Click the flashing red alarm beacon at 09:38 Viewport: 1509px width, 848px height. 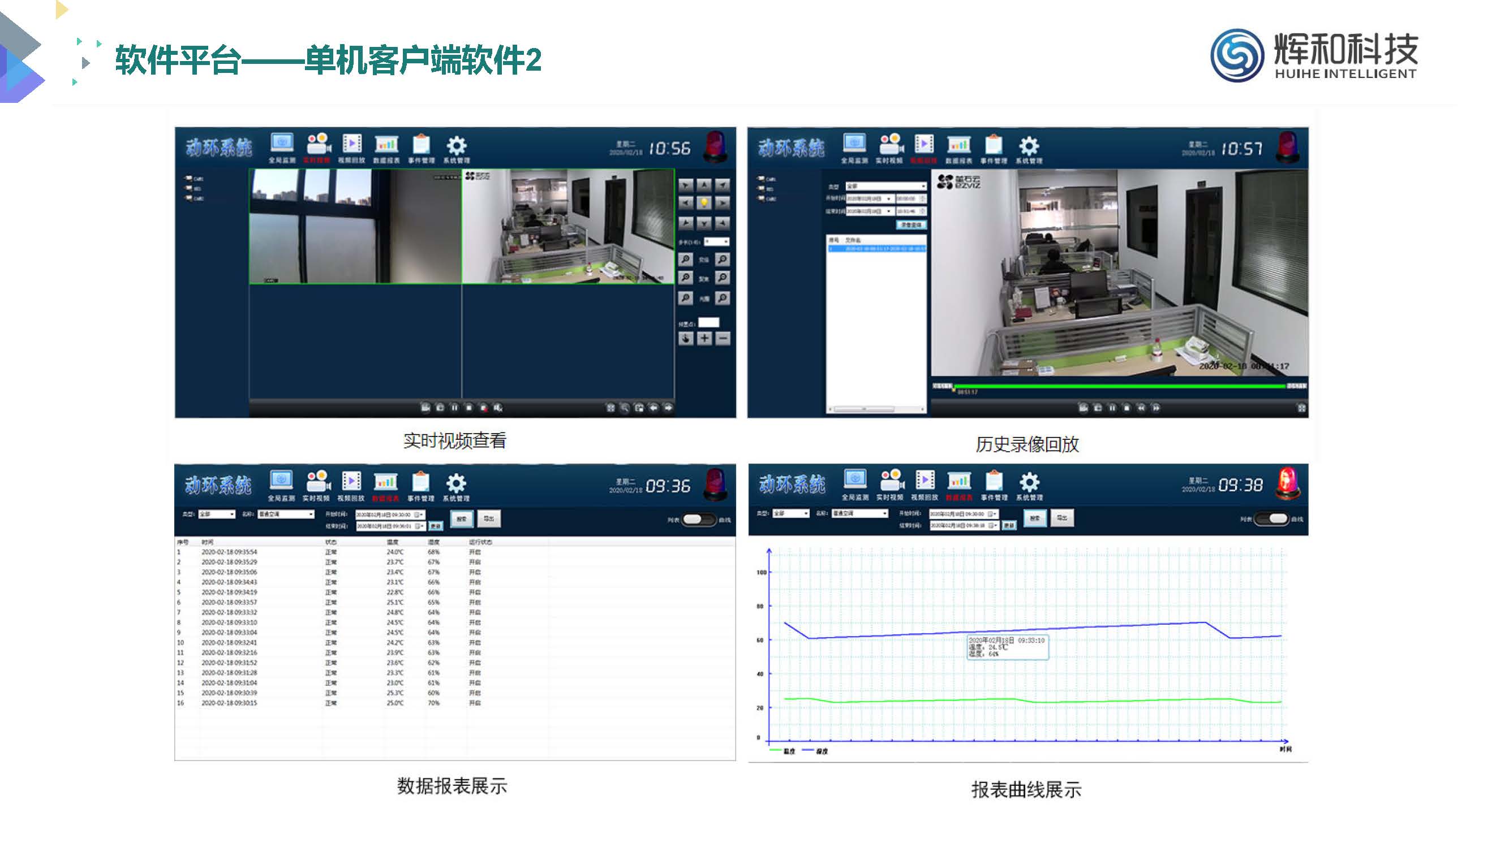tap(1287, 483)
